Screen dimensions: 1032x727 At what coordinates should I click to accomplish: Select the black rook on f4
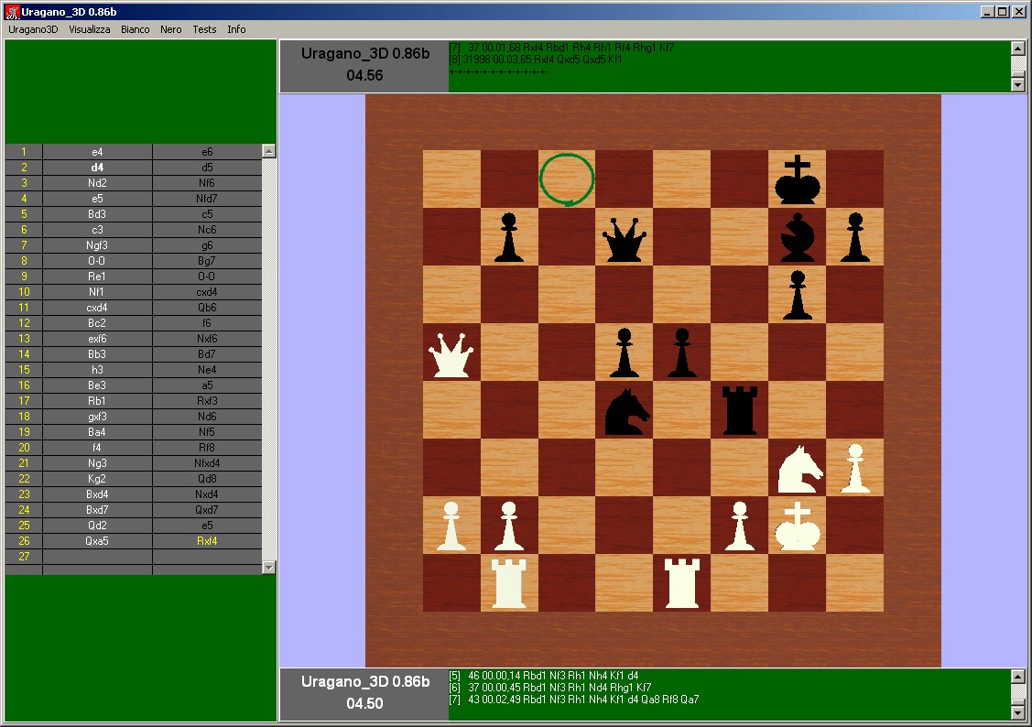[740, 410]
